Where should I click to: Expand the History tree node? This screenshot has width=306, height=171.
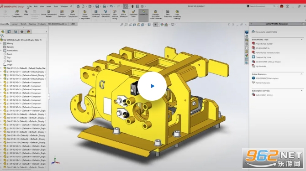[x=1, y=43]
